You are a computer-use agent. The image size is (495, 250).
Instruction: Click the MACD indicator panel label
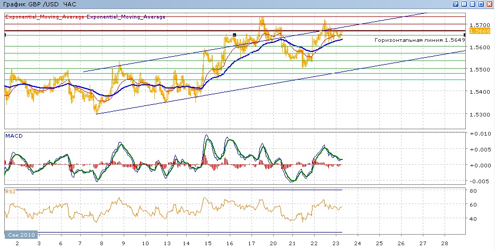tap(13, 136)
